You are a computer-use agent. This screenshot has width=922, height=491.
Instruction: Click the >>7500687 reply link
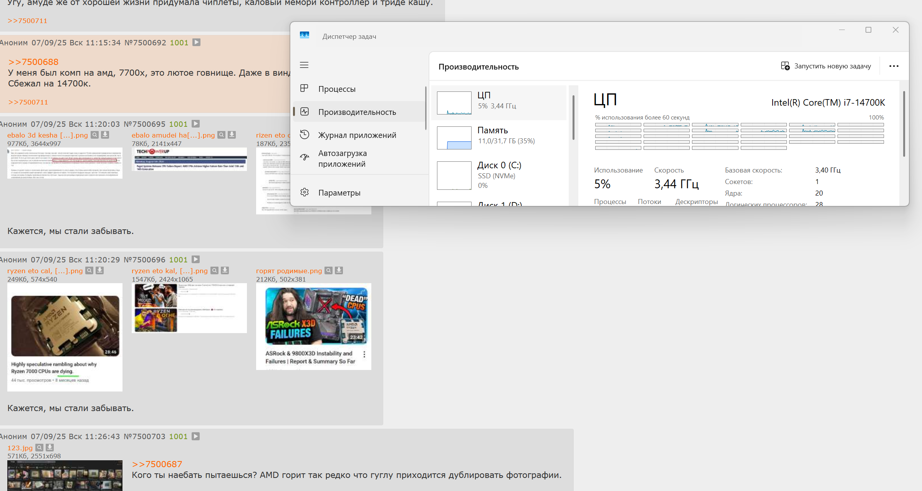coord(157,464)
